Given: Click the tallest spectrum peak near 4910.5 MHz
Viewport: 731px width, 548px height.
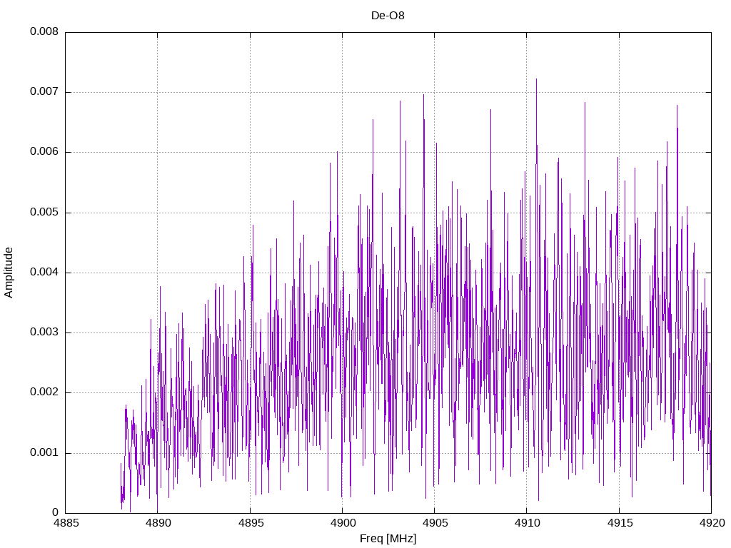Looking at the screenshot, I should pyautogui.click(x=536, y=80).
